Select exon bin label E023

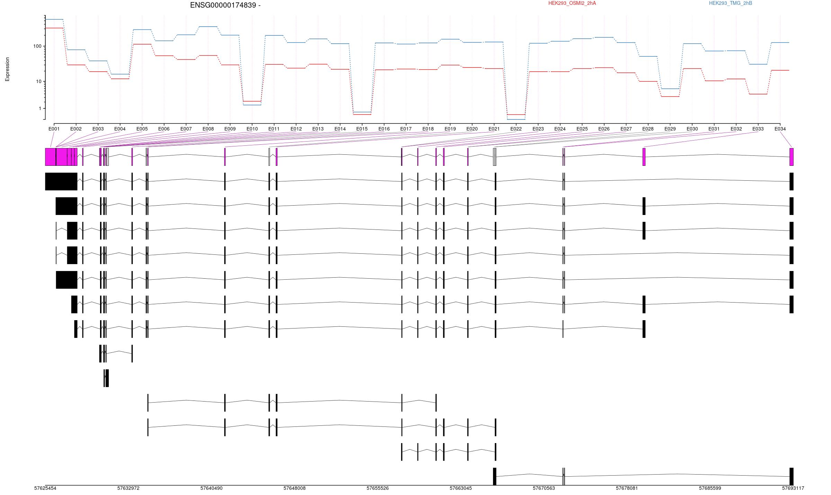(538, 129)
